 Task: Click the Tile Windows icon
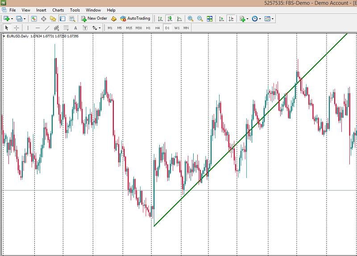210,19
